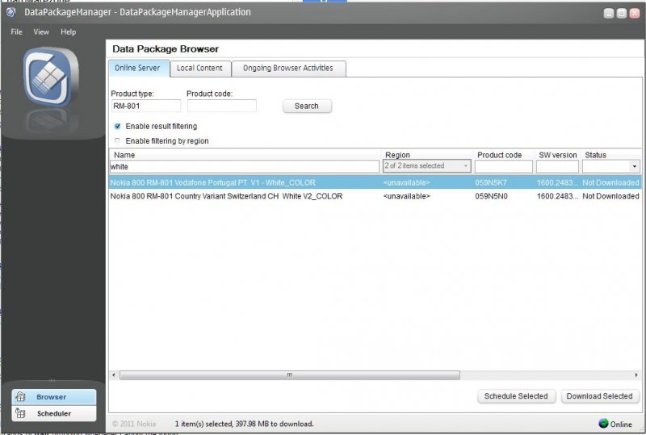
Task: Expand the Region filter dropdown
Action: (466, 166)
